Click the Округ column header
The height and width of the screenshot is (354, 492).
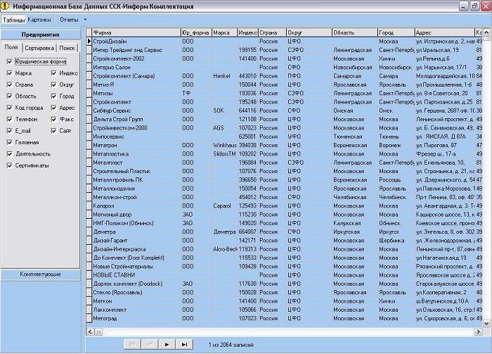pyautogui.click(x=309, y=32)
